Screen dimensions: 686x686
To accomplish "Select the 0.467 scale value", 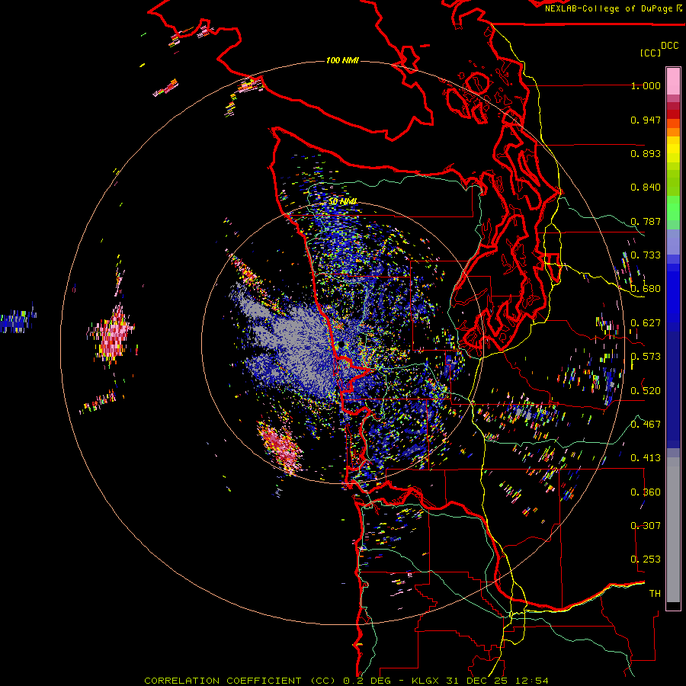I will [646, 425].
